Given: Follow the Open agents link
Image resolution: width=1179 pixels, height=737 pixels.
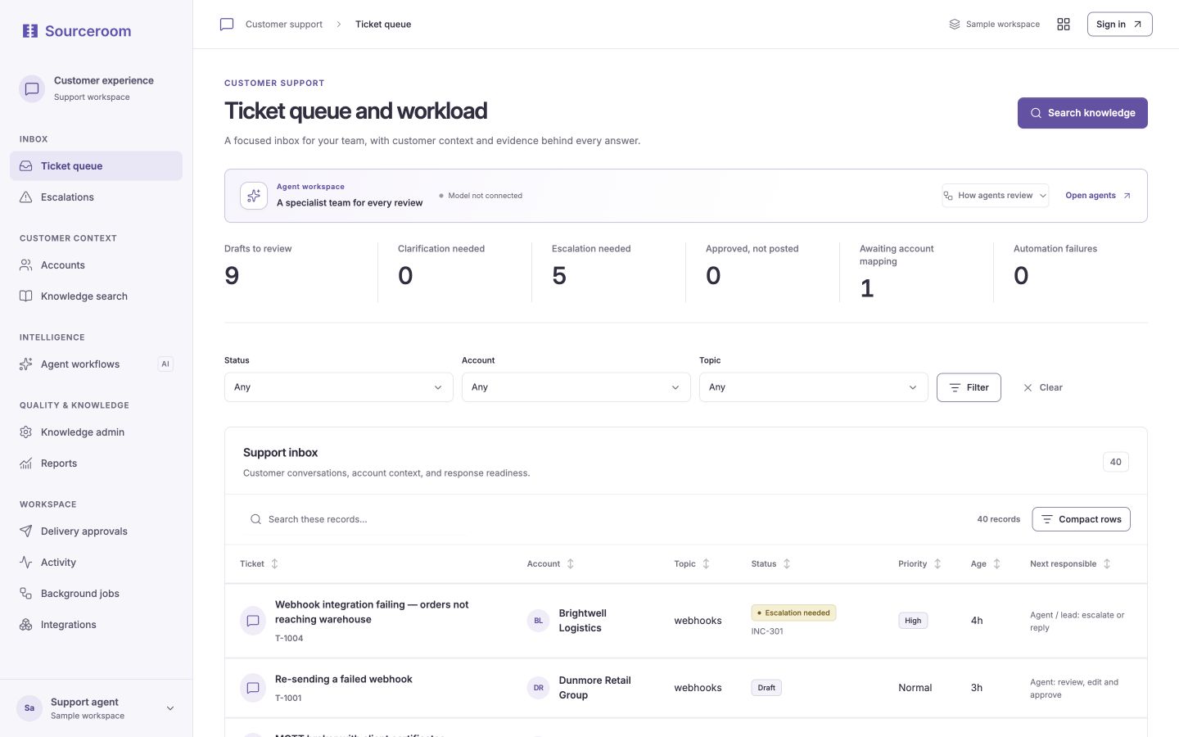Looking at the screenshot, I should click(x=1098, y=196).
